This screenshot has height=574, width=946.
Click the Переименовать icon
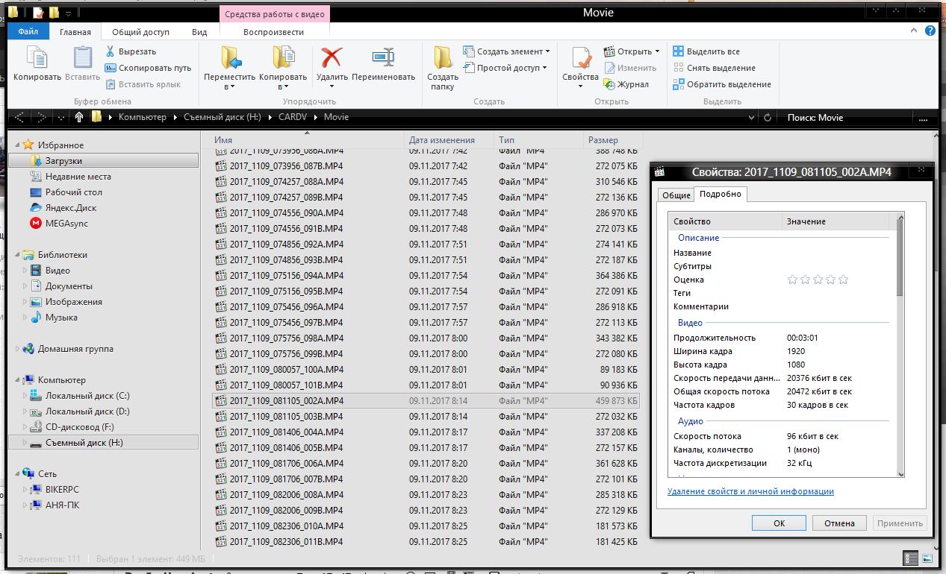383,58
